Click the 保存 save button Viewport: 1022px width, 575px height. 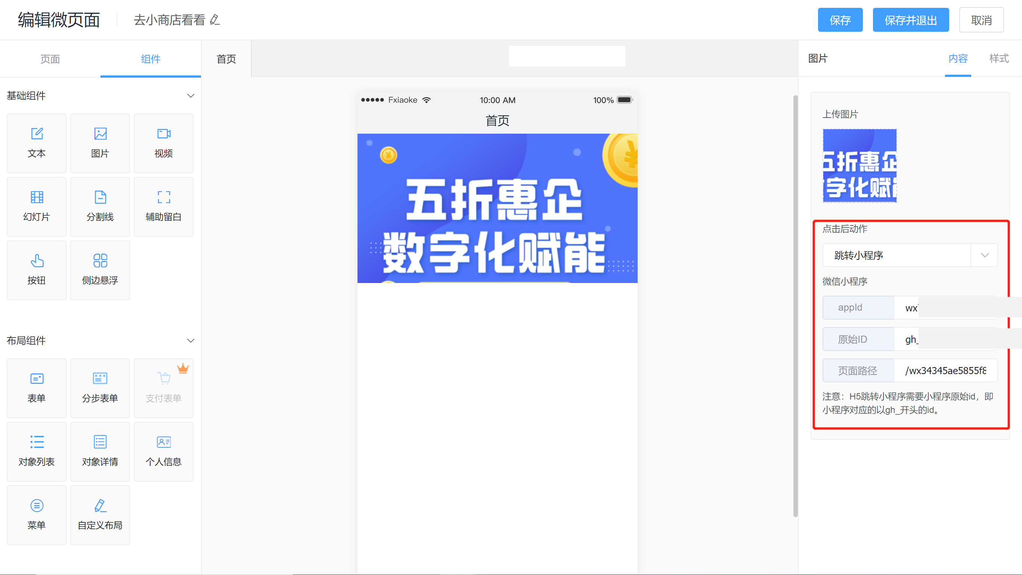click(x=840, y=20)
